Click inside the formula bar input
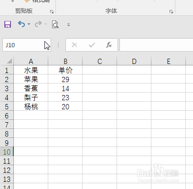This screenshot has height=189, width=193. (x=156, y=45)
